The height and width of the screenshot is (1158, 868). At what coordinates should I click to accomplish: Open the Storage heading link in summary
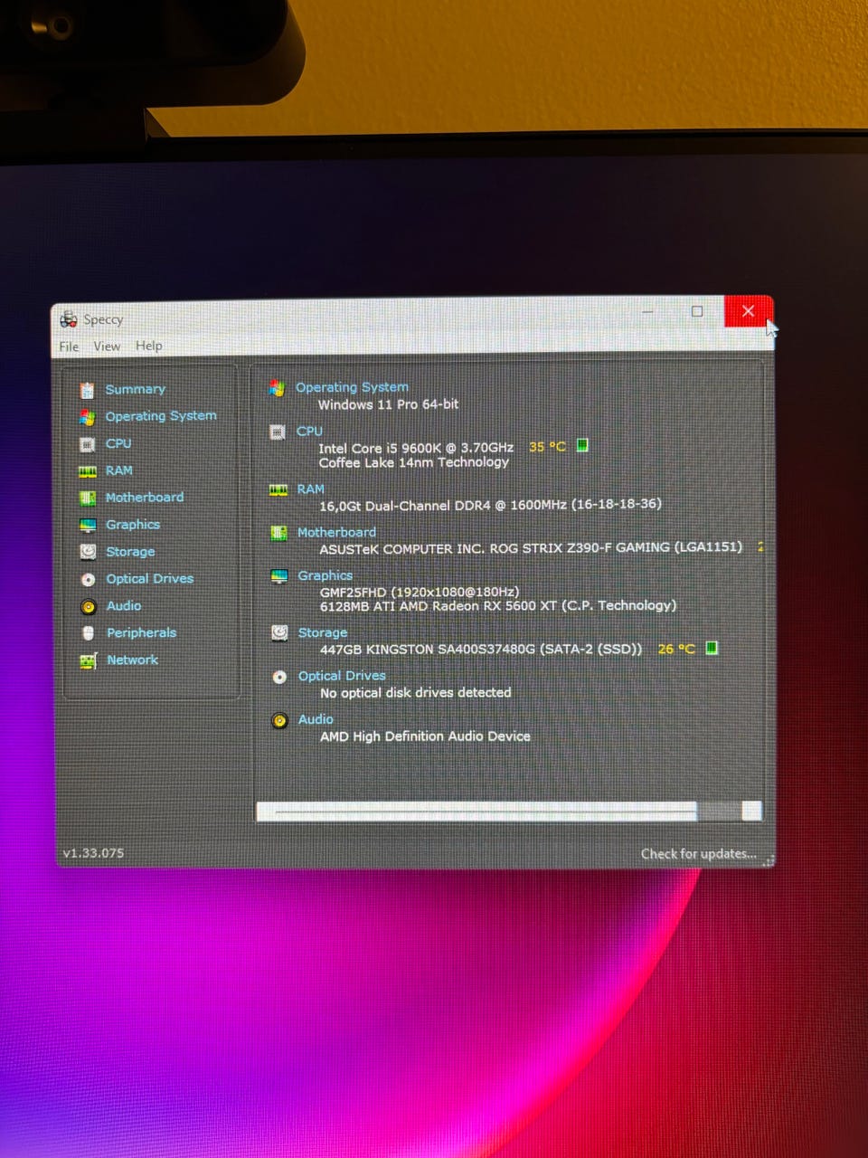point(323,633)
